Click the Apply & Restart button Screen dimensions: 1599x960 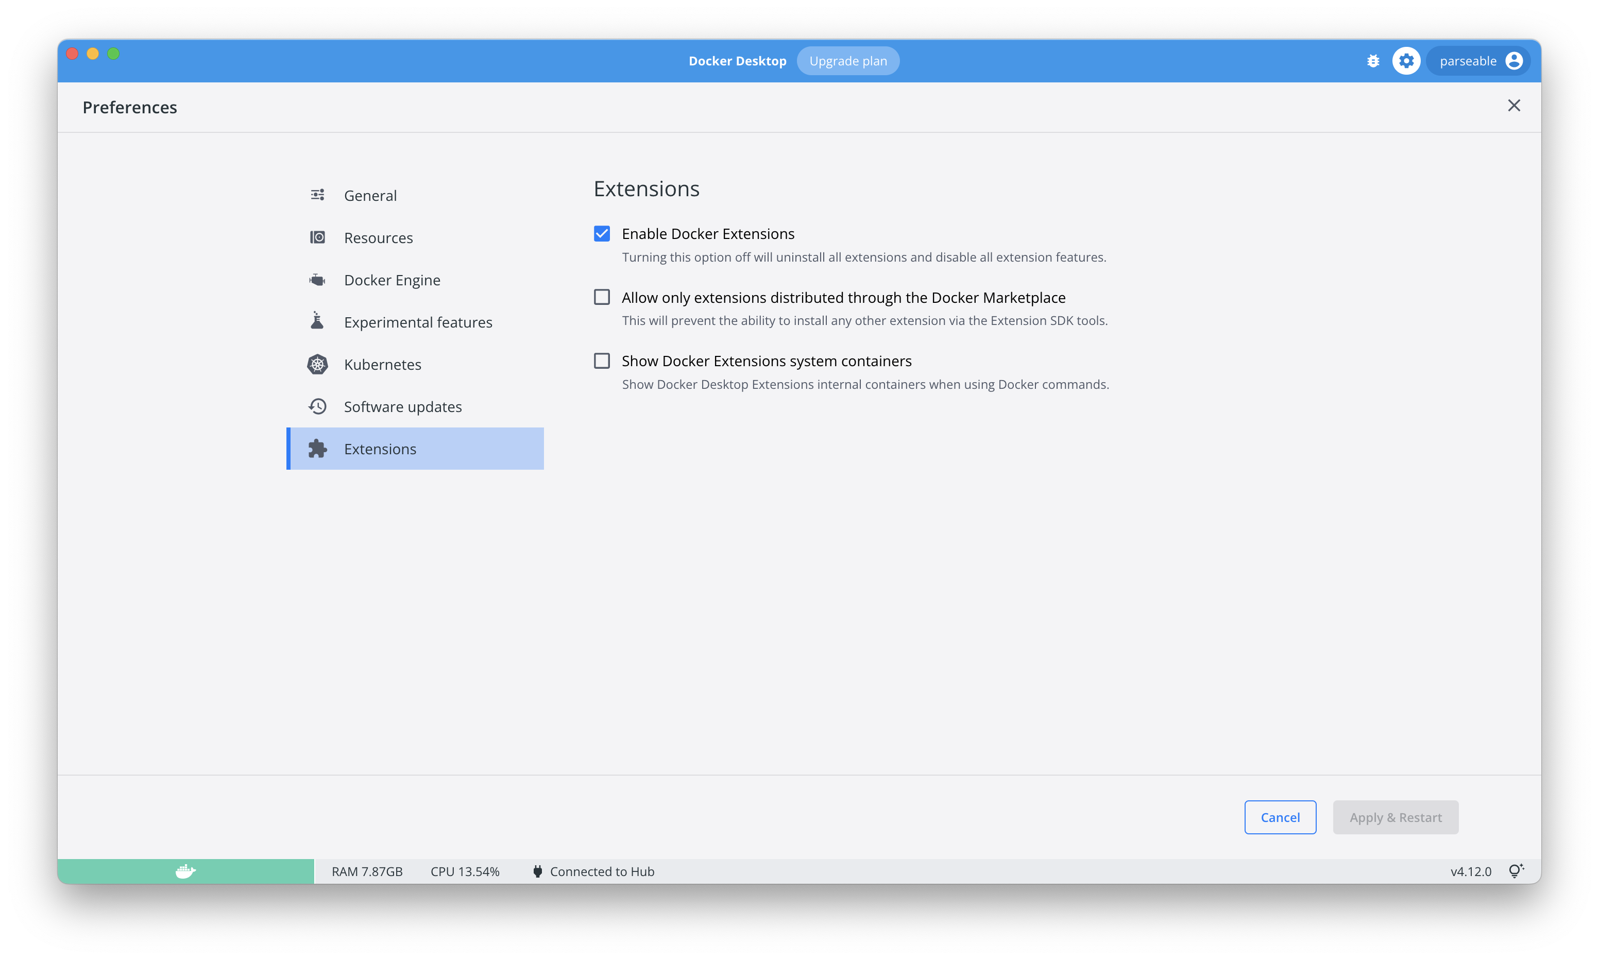pos(1395,817)
